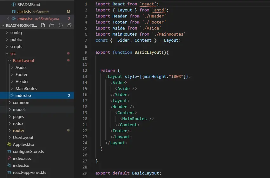The width and height of the screenshot is (270, 178).
Task: Click <MainRoutes /> tag on line 20
Action: pos(137,119)
